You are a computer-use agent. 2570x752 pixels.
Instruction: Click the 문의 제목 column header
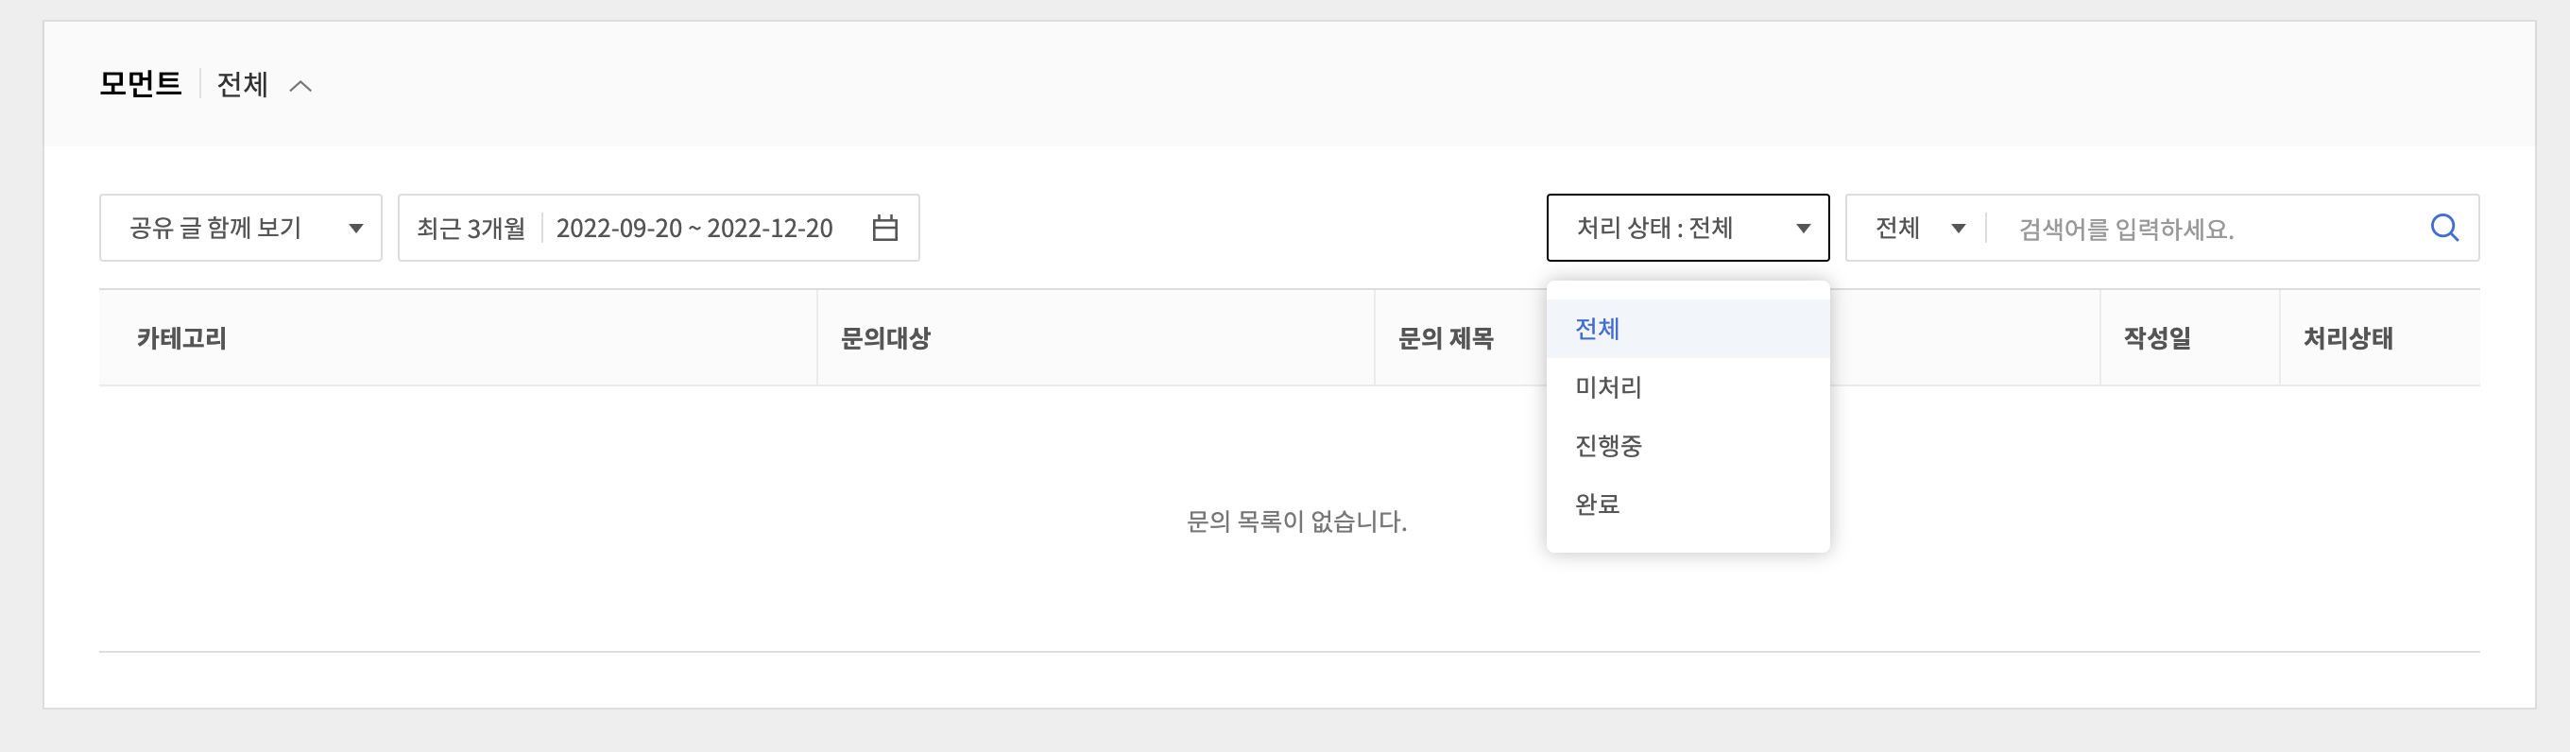[1446, 338]
